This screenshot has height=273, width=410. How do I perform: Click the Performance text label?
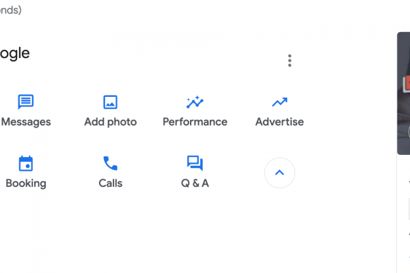coord(195,122)
